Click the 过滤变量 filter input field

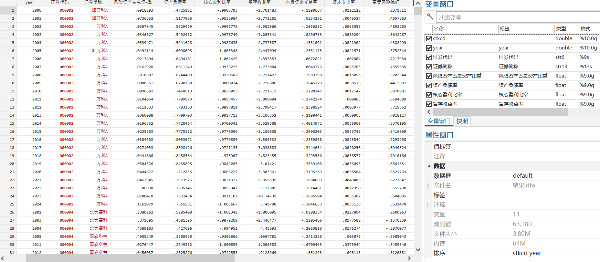coord(518,17)
